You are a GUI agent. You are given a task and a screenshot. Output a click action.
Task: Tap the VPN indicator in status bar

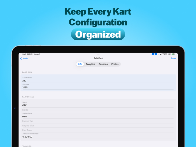coord(166,54)
